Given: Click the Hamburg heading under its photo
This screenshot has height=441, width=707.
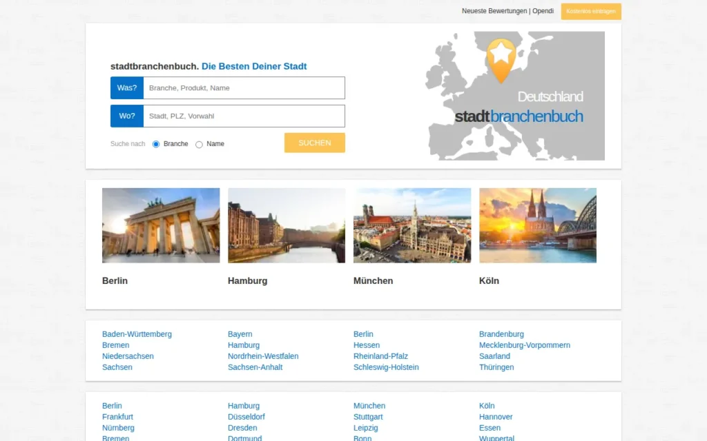Looking at the screenshot, I should pyautogui.click(x=248, y=281).
